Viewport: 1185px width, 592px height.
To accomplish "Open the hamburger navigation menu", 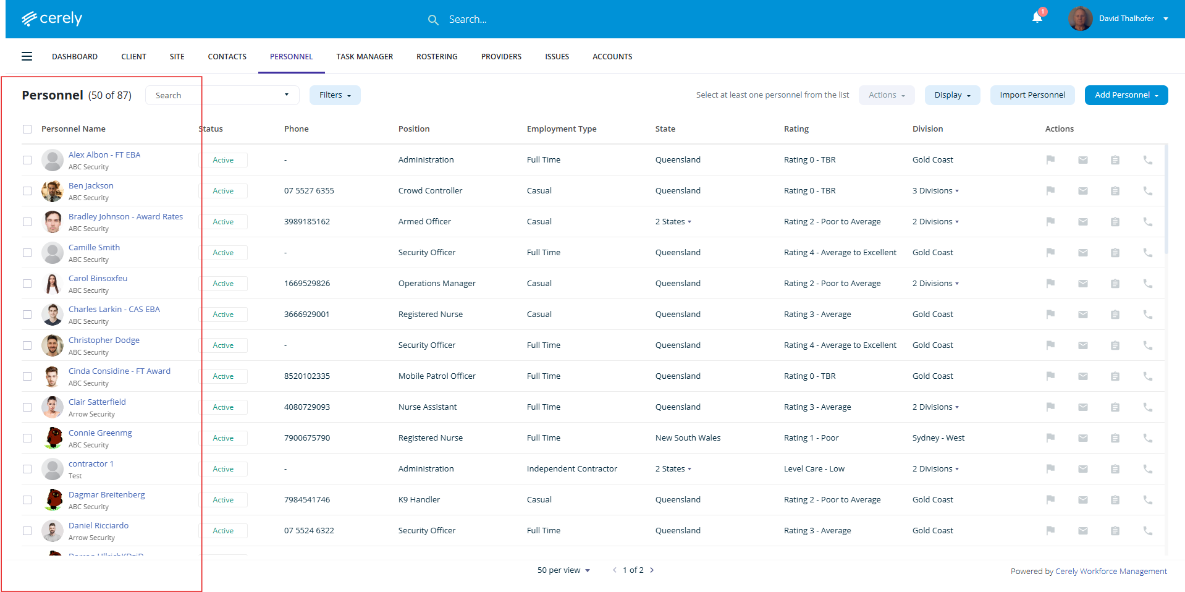I will 27,56.
